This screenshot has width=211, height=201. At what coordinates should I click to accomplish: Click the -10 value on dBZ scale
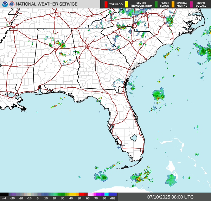[x=29, y=198]
